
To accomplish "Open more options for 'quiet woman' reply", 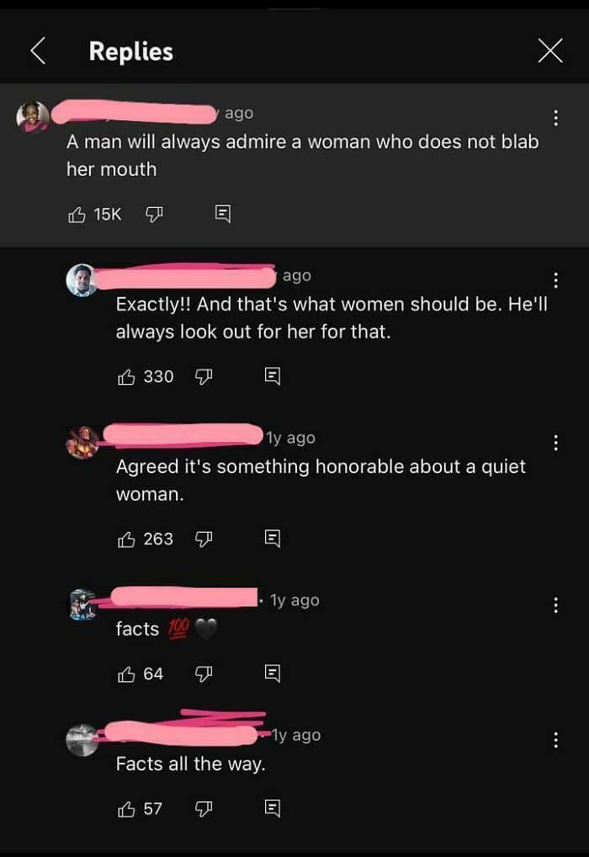I will pos(555,442).
